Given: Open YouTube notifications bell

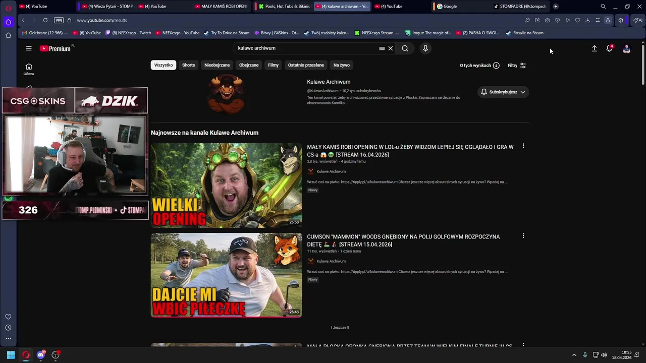Looking at the screenshot, I should click(x=609, y=48).
